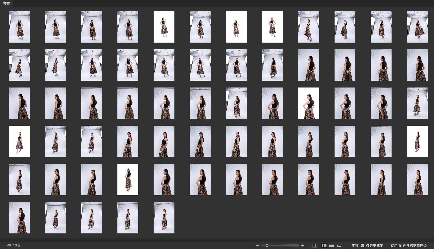This screenshot has height=249, width=434.
Task: Enable 使用 ⌘ 进行标记和评级 checkbox
Action: point(387,246)
